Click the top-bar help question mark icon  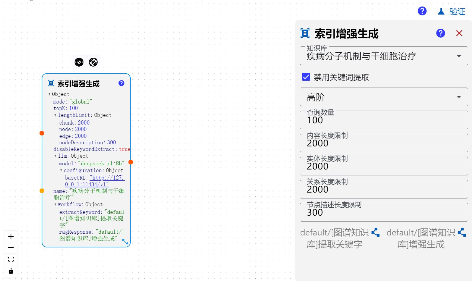[422, 11]
